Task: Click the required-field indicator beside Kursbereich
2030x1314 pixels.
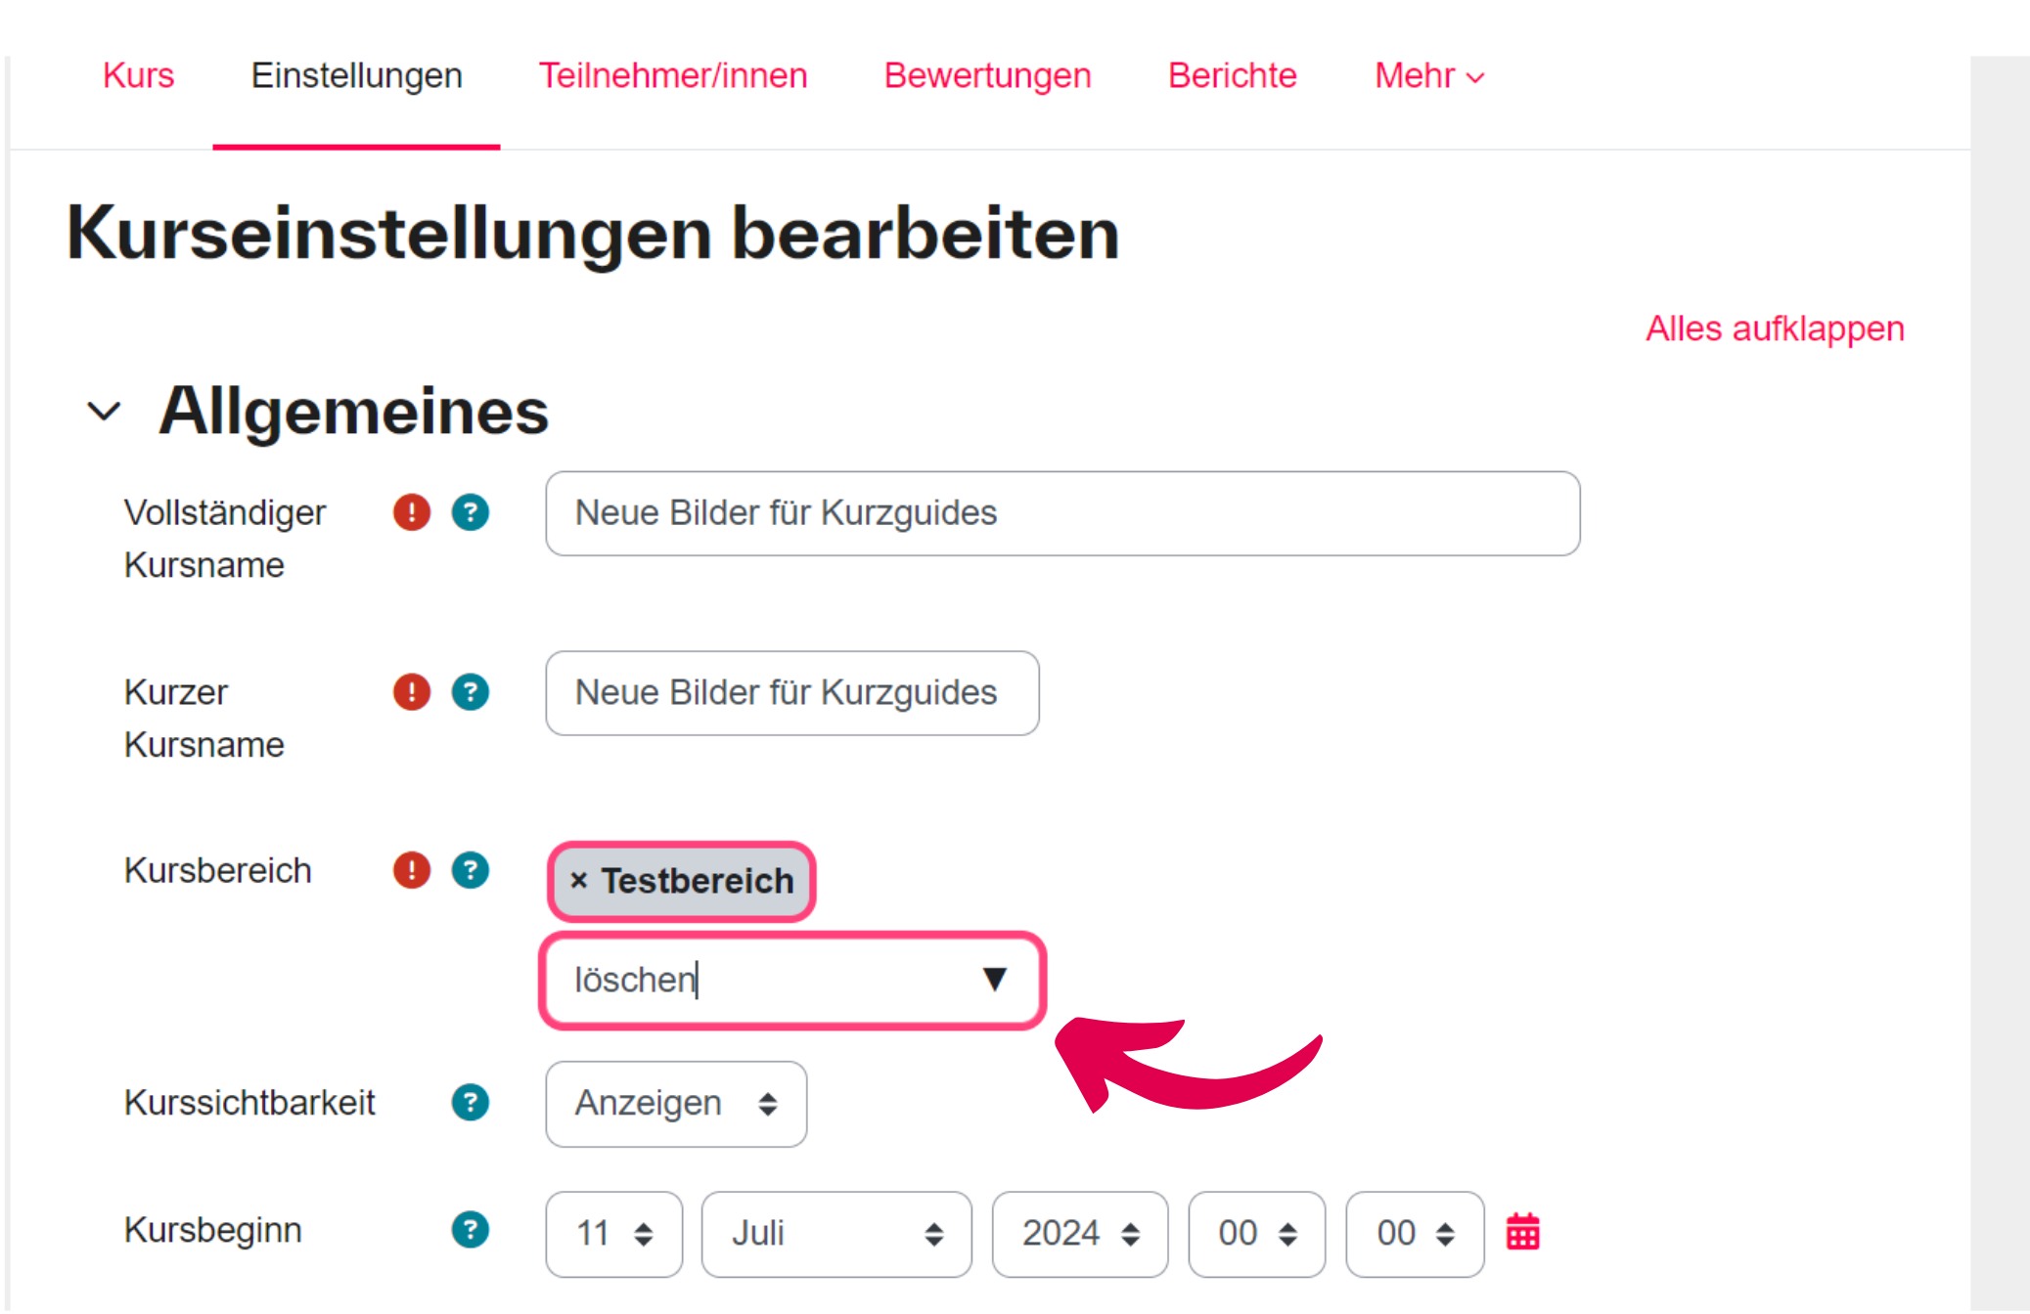Action: click(412, 869)
